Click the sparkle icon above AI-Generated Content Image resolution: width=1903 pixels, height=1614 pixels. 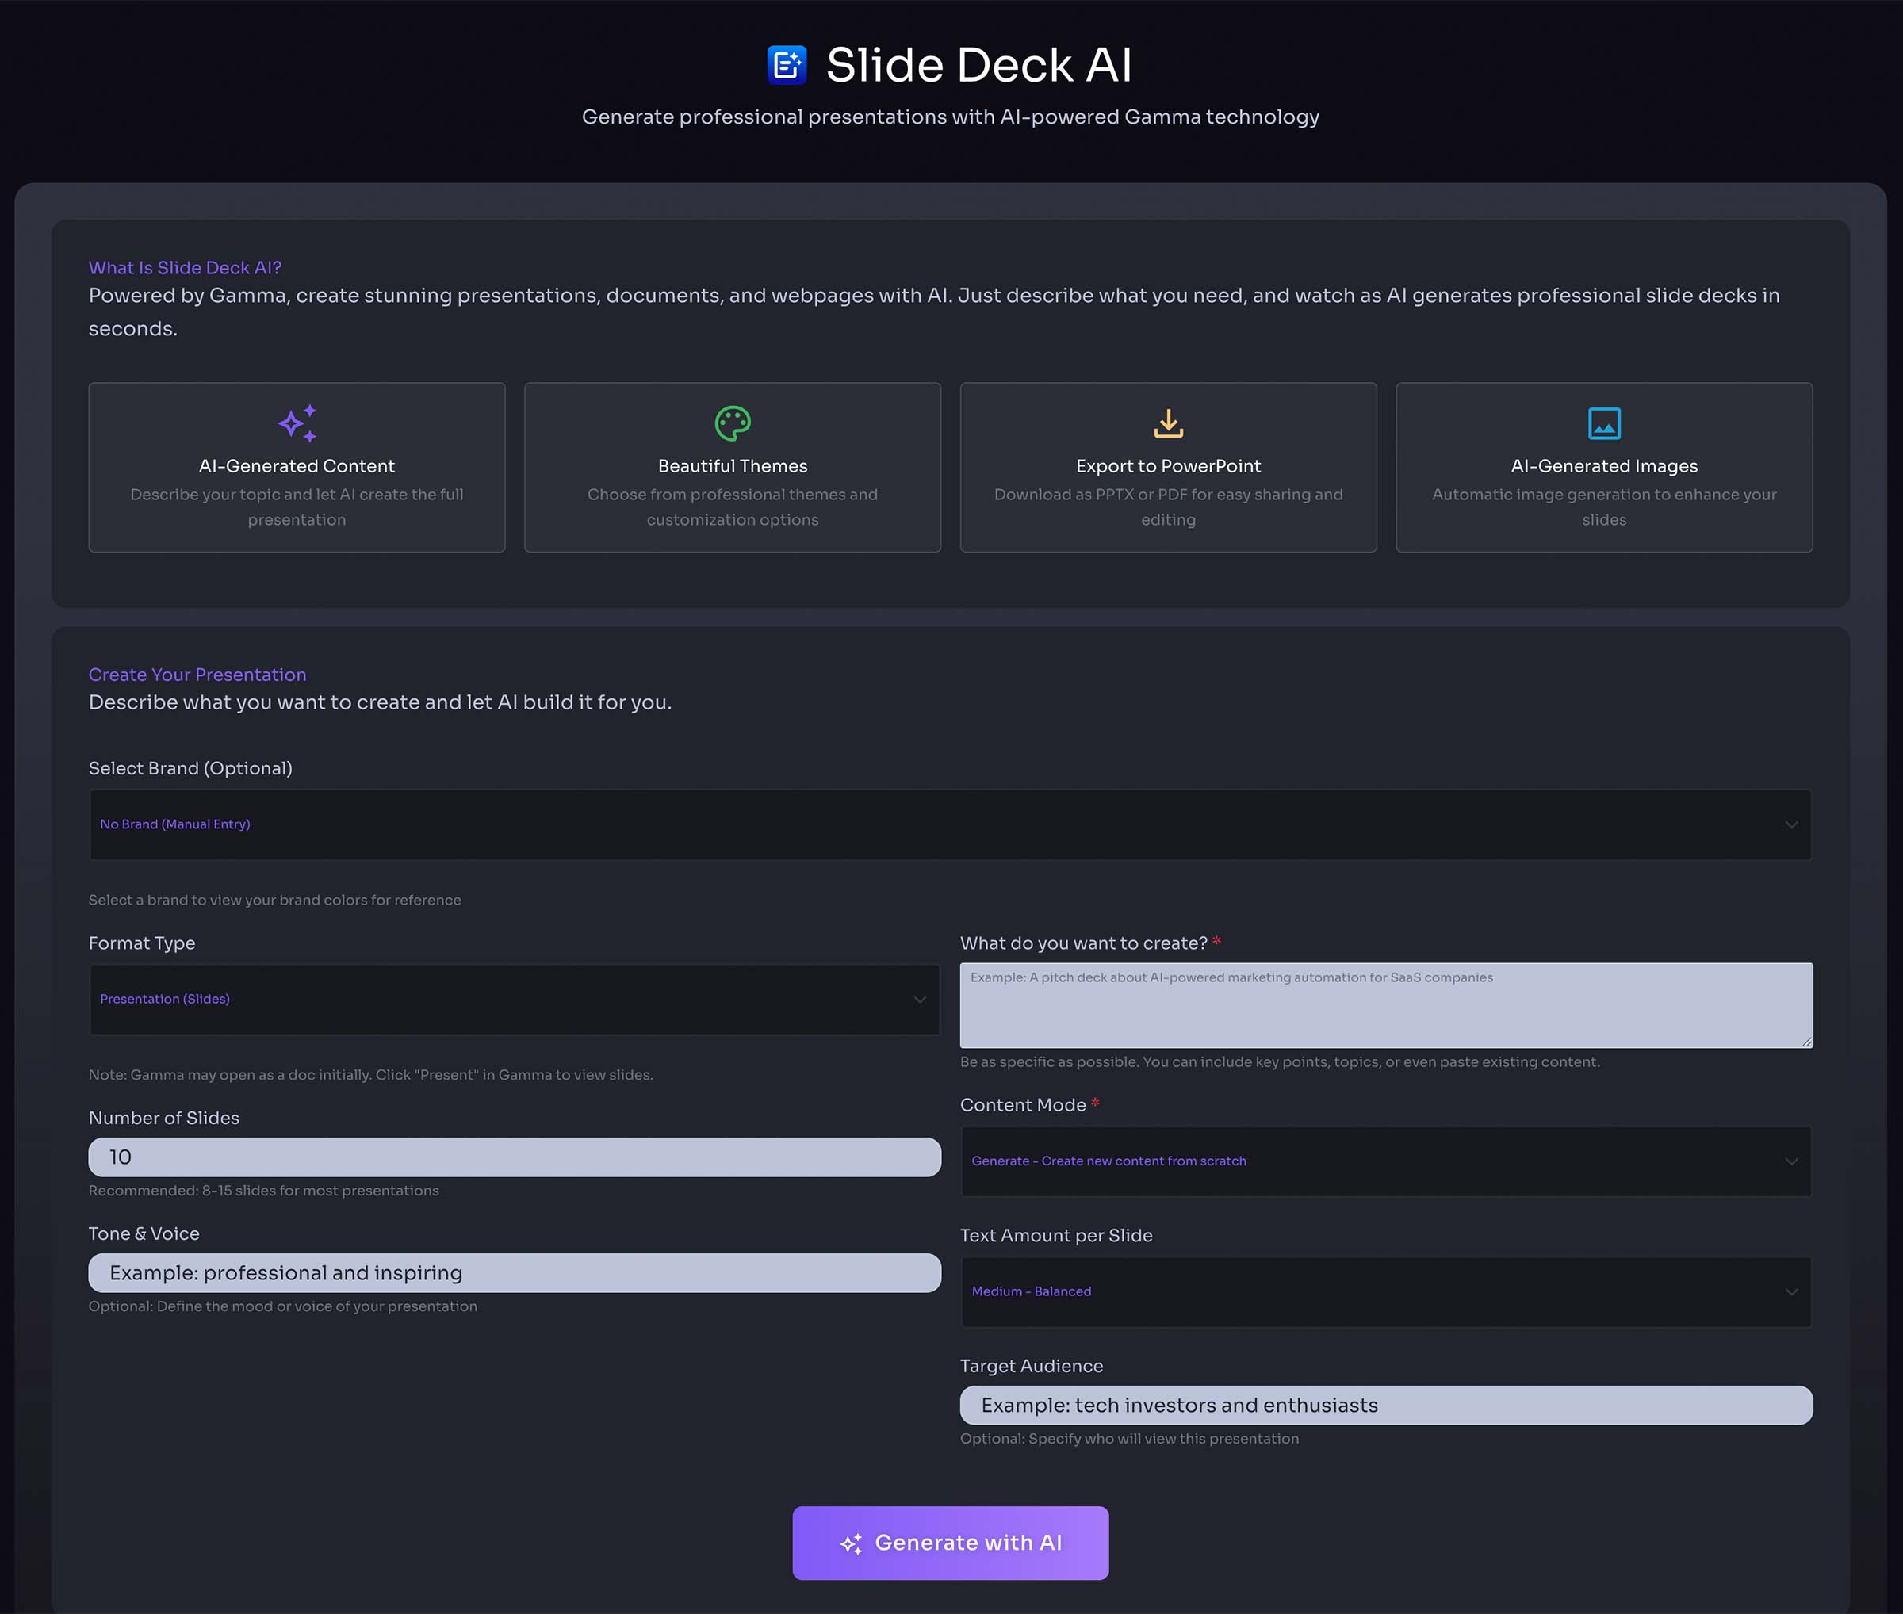pos(296,423)
